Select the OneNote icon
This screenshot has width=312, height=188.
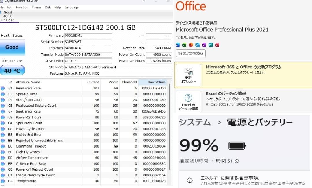204,45
